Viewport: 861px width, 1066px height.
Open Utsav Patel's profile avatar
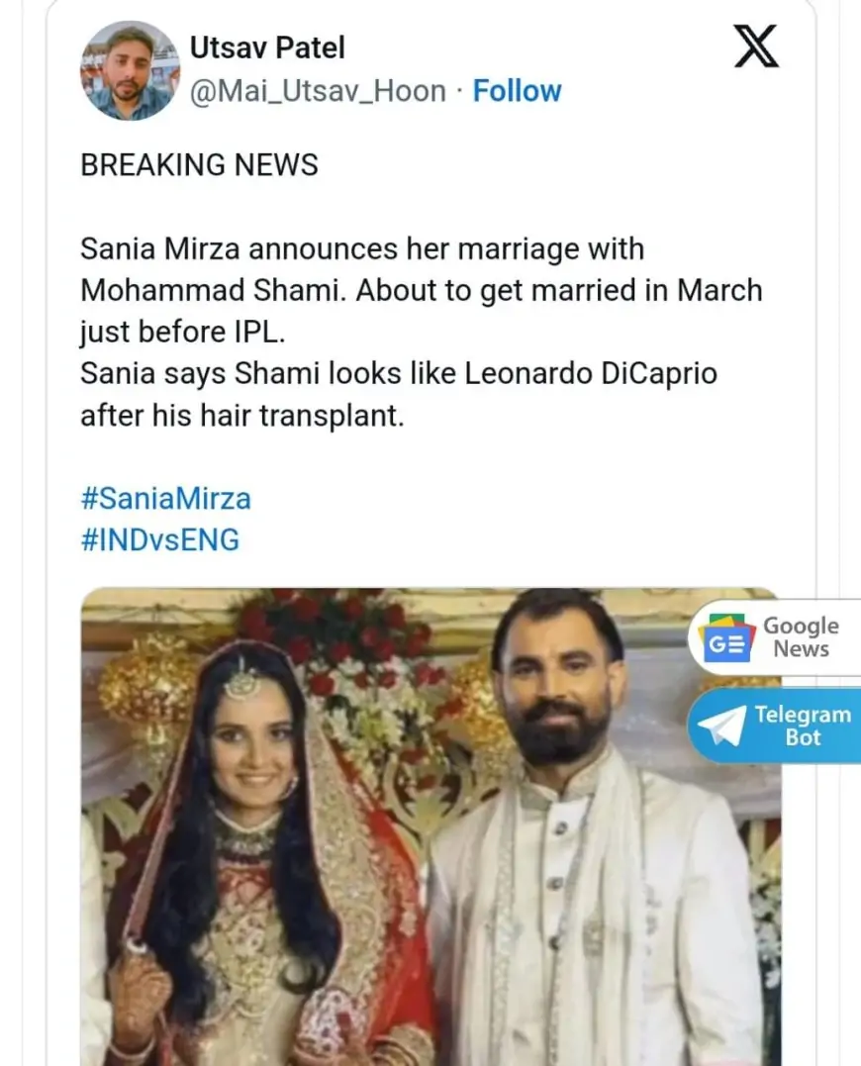click(128, 70)
